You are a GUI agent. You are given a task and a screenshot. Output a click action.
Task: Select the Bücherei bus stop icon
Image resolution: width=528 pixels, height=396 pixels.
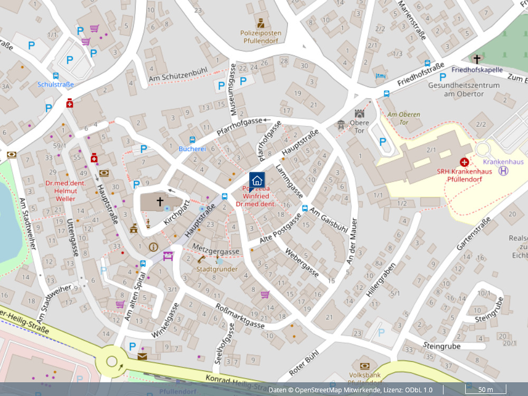(192, 140)
